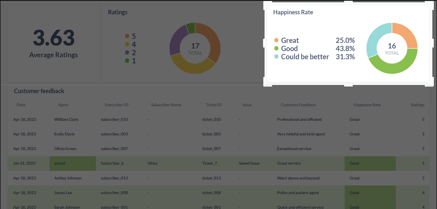Open the Customer feedback panel title
437x209 pixels.
click(x=39, y=91)
